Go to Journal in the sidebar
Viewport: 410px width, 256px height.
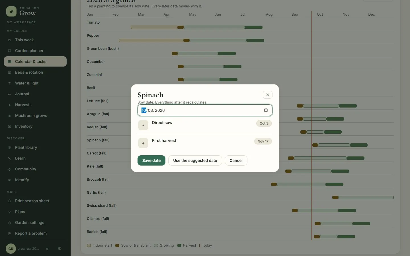tap(35, 94)
